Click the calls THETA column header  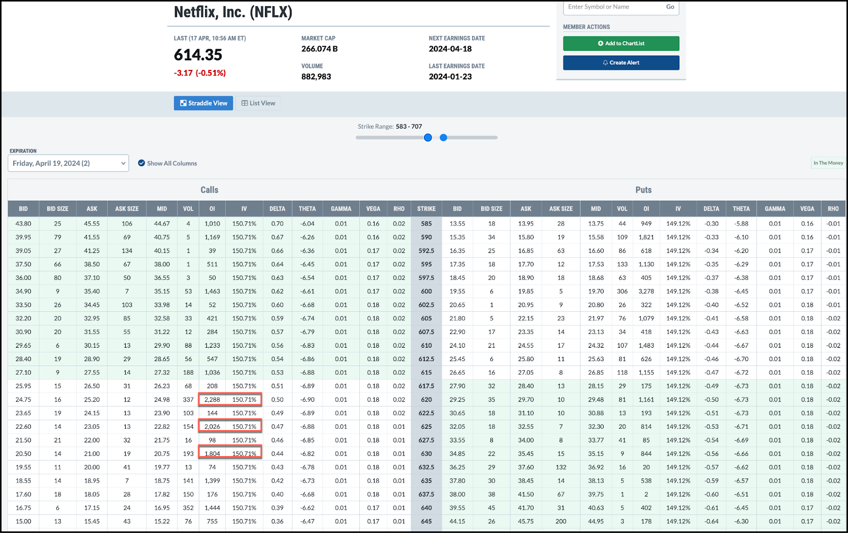[x=307, y=209]
